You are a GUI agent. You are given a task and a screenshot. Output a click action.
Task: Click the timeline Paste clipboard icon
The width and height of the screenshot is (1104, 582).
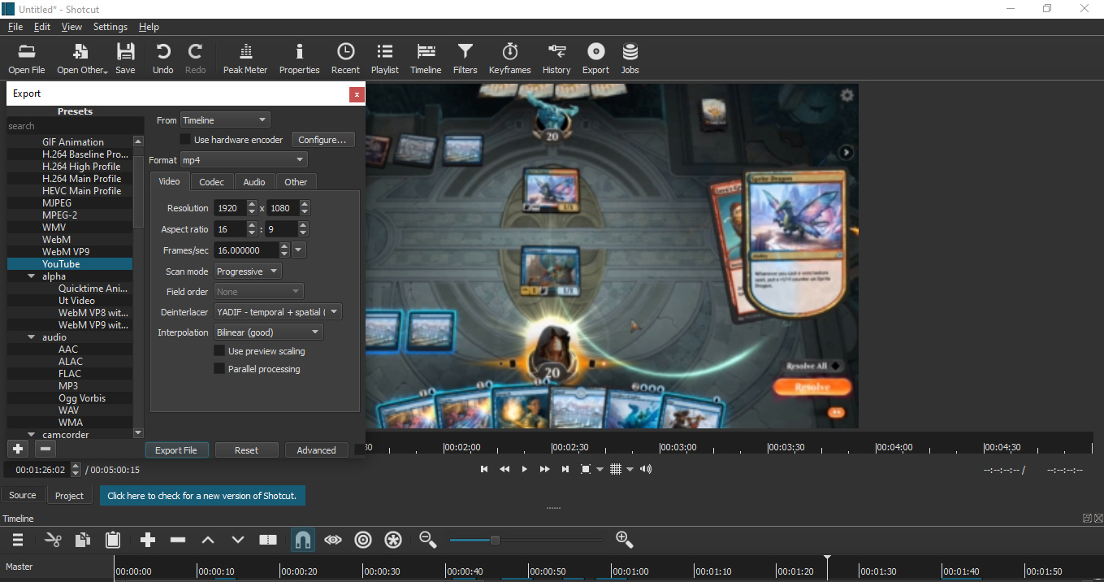click(113, 540)
